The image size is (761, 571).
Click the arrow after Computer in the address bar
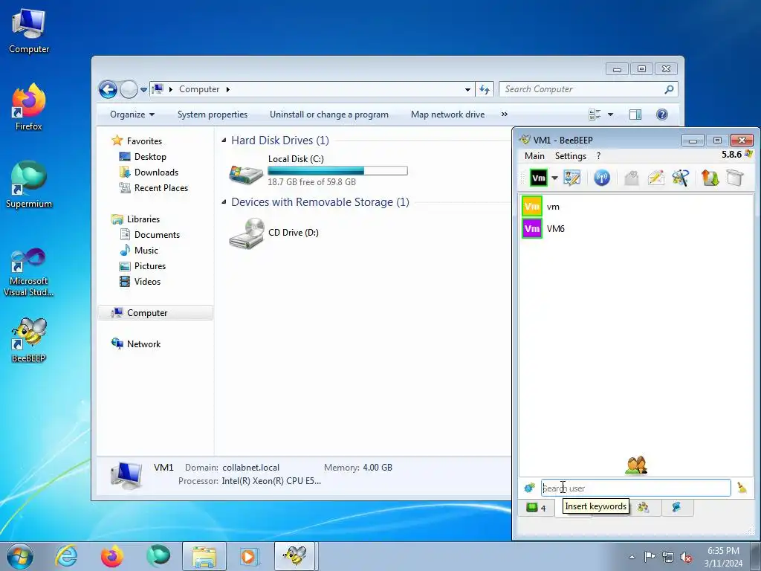[x=227, y=89]
